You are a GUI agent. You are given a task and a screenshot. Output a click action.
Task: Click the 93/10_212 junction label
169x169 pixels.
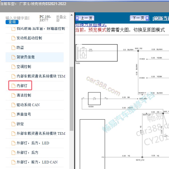point(140,160)
